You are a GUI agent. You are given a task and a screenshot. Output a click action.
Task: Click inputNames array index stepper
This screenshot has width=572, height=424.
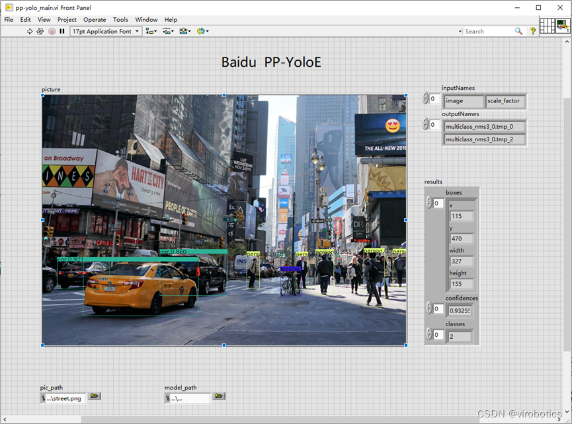coord(426,99)
